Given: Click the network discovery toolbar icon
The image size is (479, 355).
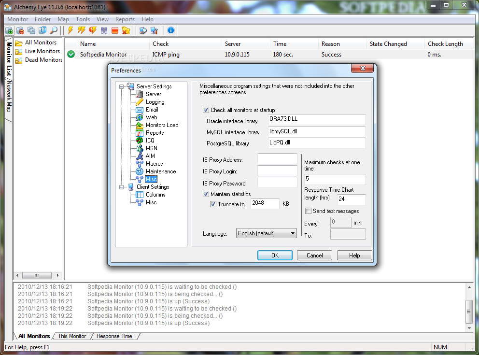Looking at the screenshot, I should (142, 30).
